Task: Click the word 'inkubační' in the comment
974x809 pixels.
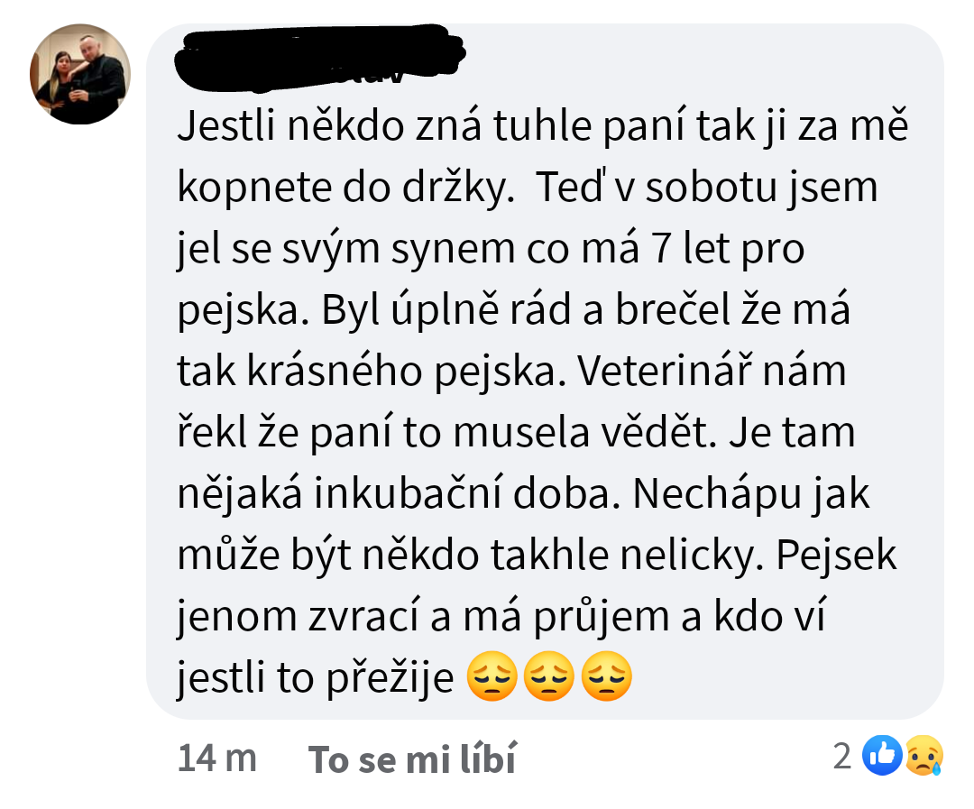Action: coord(408,494)
